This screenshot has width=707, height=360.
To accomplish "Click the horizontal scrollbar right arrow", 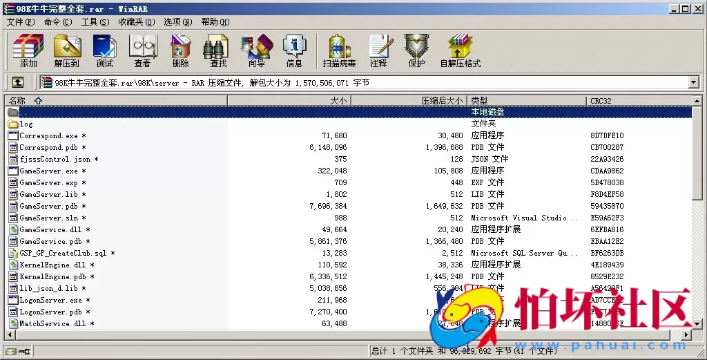I will point(687,334).
